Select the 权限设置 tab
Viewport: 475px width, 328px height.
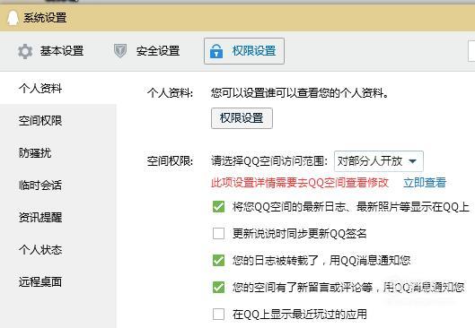tap(244, 51)
